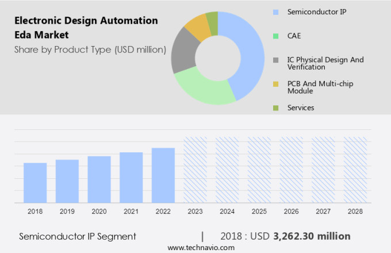This screenshot has width=391, height=253.
Task: Click the 2020 bar in the chart
Action: pyautogui.click(x=99, y=179)
